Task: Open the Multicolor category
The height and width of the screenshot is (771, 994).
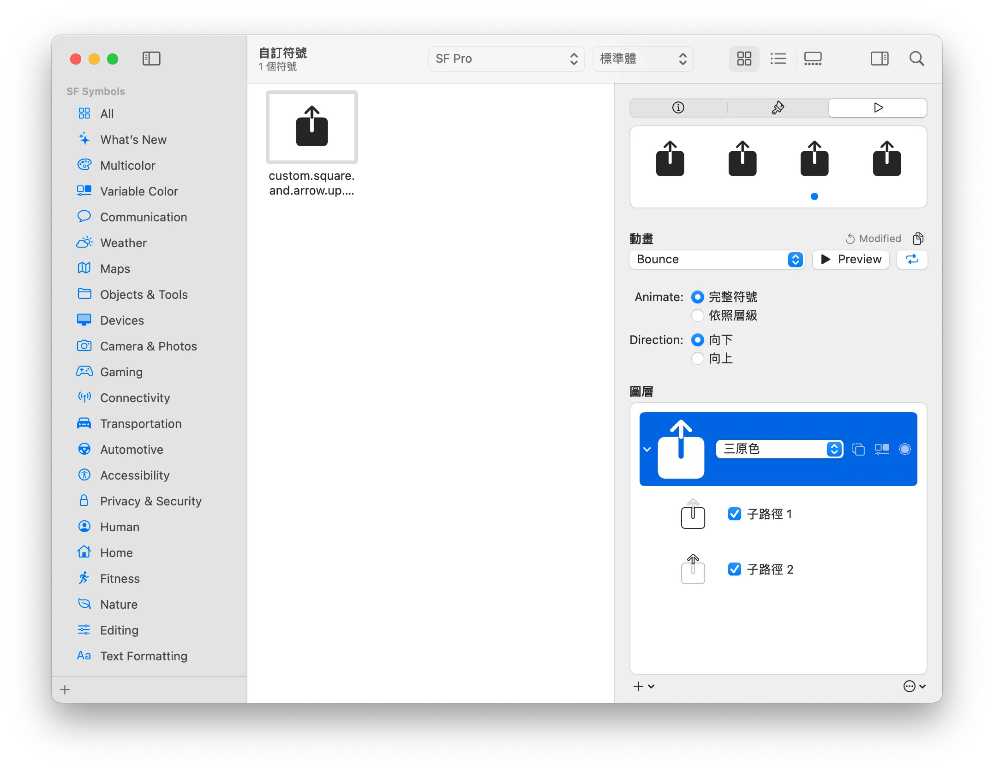Action: pos(128,165)
